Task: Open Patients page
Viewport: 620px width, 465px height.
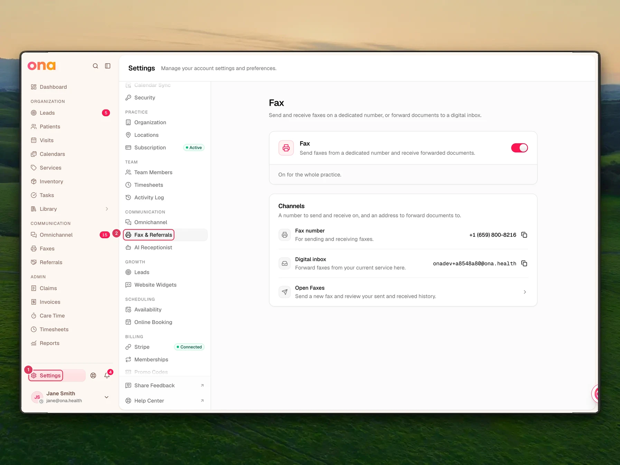Action: tap(70, 127)
